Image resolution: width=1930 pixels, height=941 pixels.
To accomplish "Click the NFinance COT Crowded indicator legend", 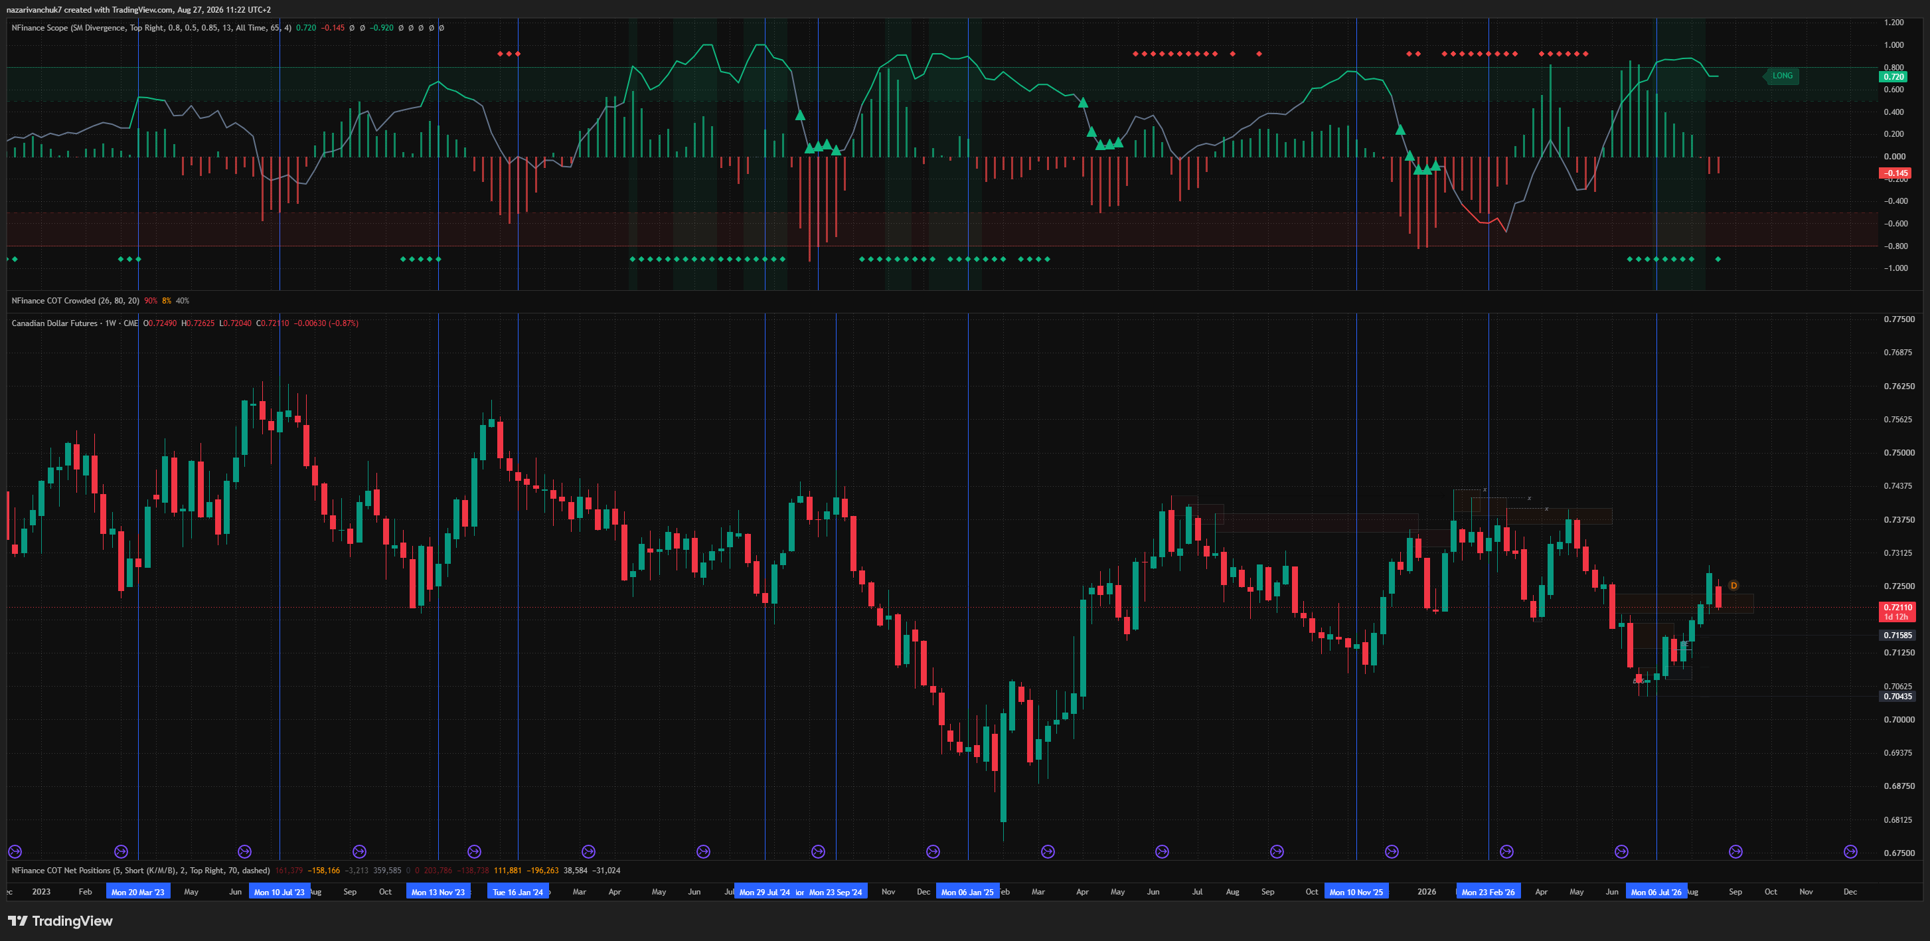I will pyautogui.click(x=75, y=300).
